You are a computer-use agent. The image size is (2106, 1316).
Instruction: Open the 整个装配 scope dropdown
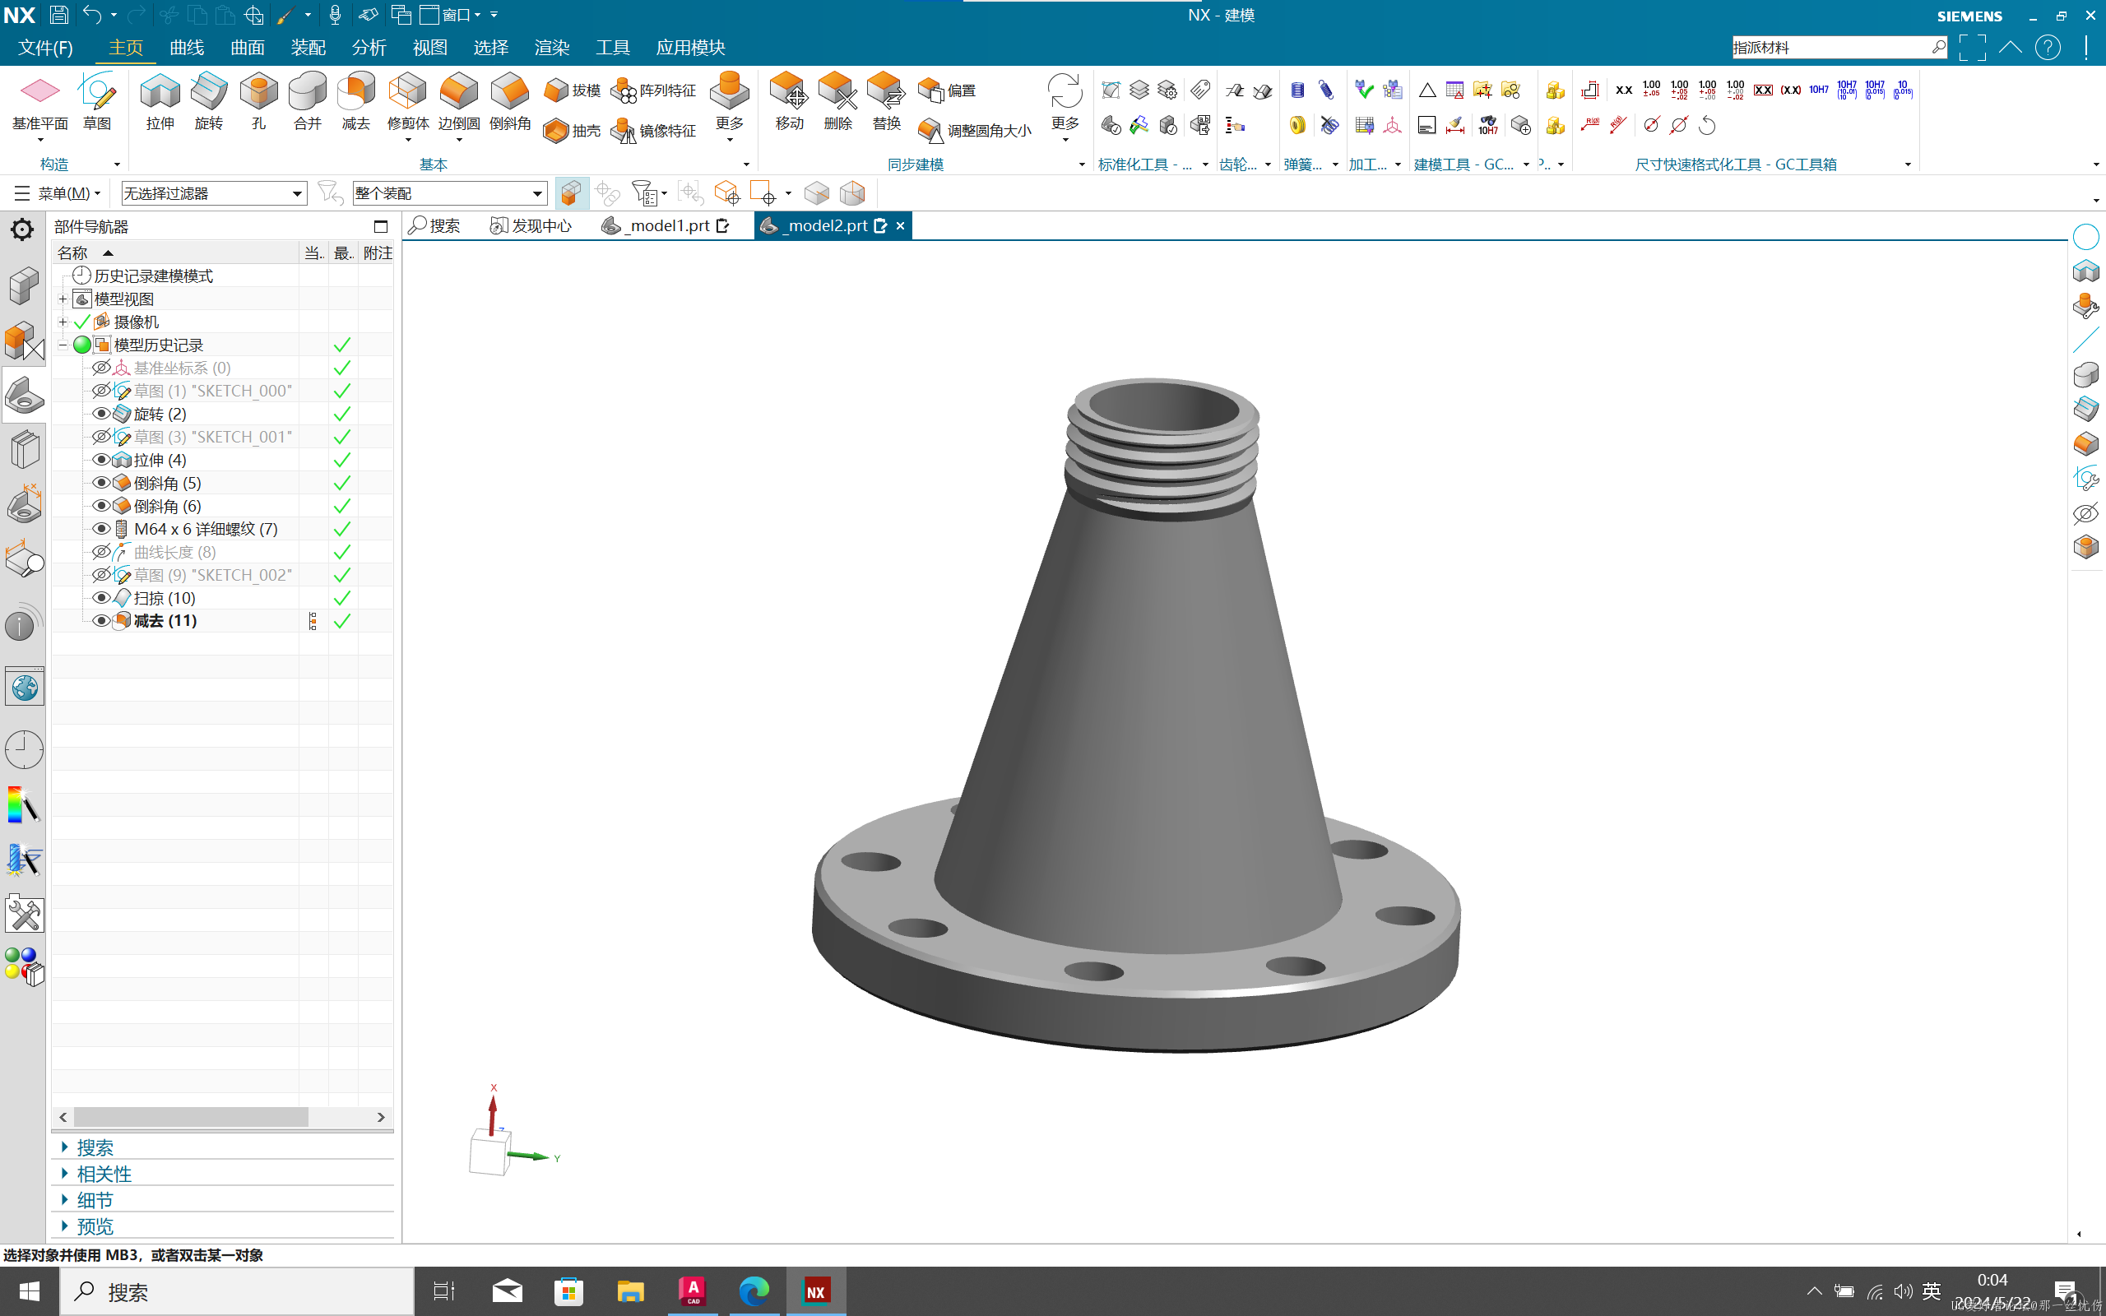[450, 193]
